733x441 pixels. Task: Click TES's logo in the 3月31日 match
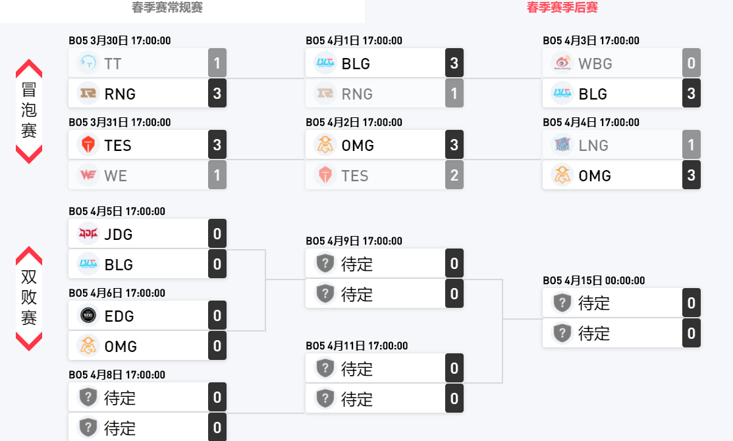(x=88, y=146)
